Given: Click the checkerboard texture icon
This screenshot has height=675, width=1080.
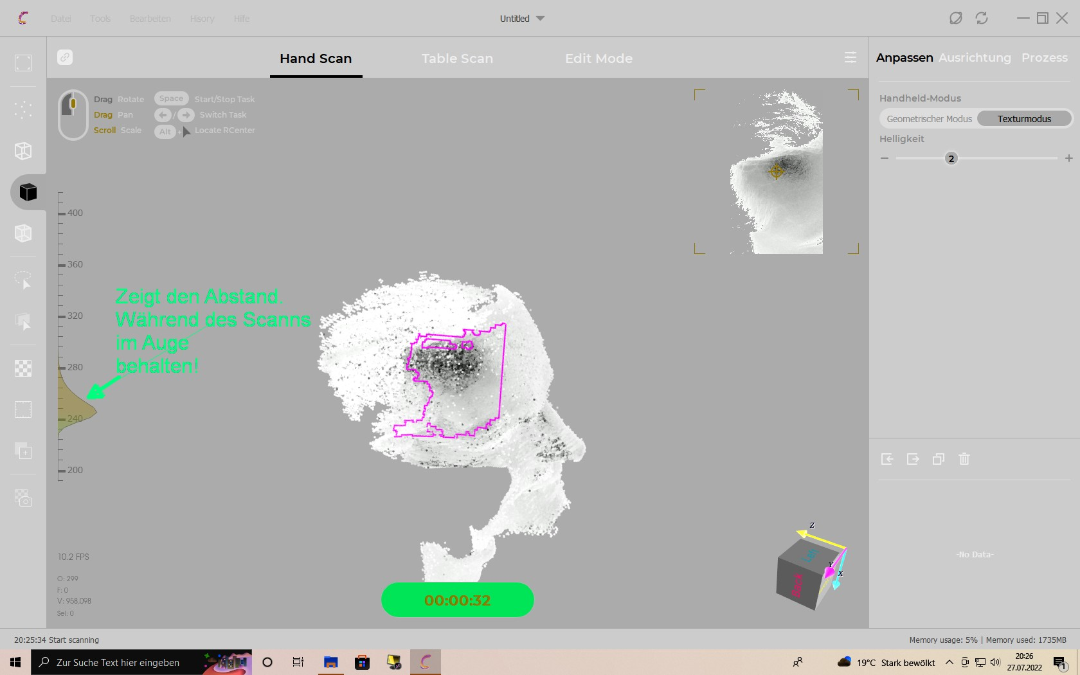Looking at the screenshot, I should point(23,368).
